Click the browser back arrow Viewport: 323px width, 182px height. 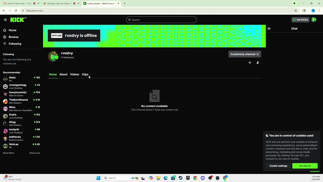pyautogui.click(x=4, y=11)
